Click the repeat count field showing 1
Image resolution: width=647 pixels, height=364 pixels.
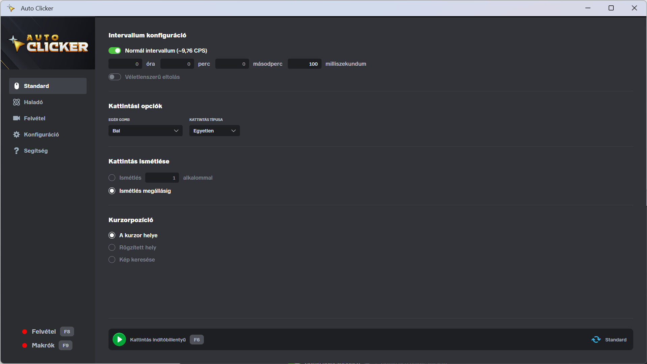(162, 178)
